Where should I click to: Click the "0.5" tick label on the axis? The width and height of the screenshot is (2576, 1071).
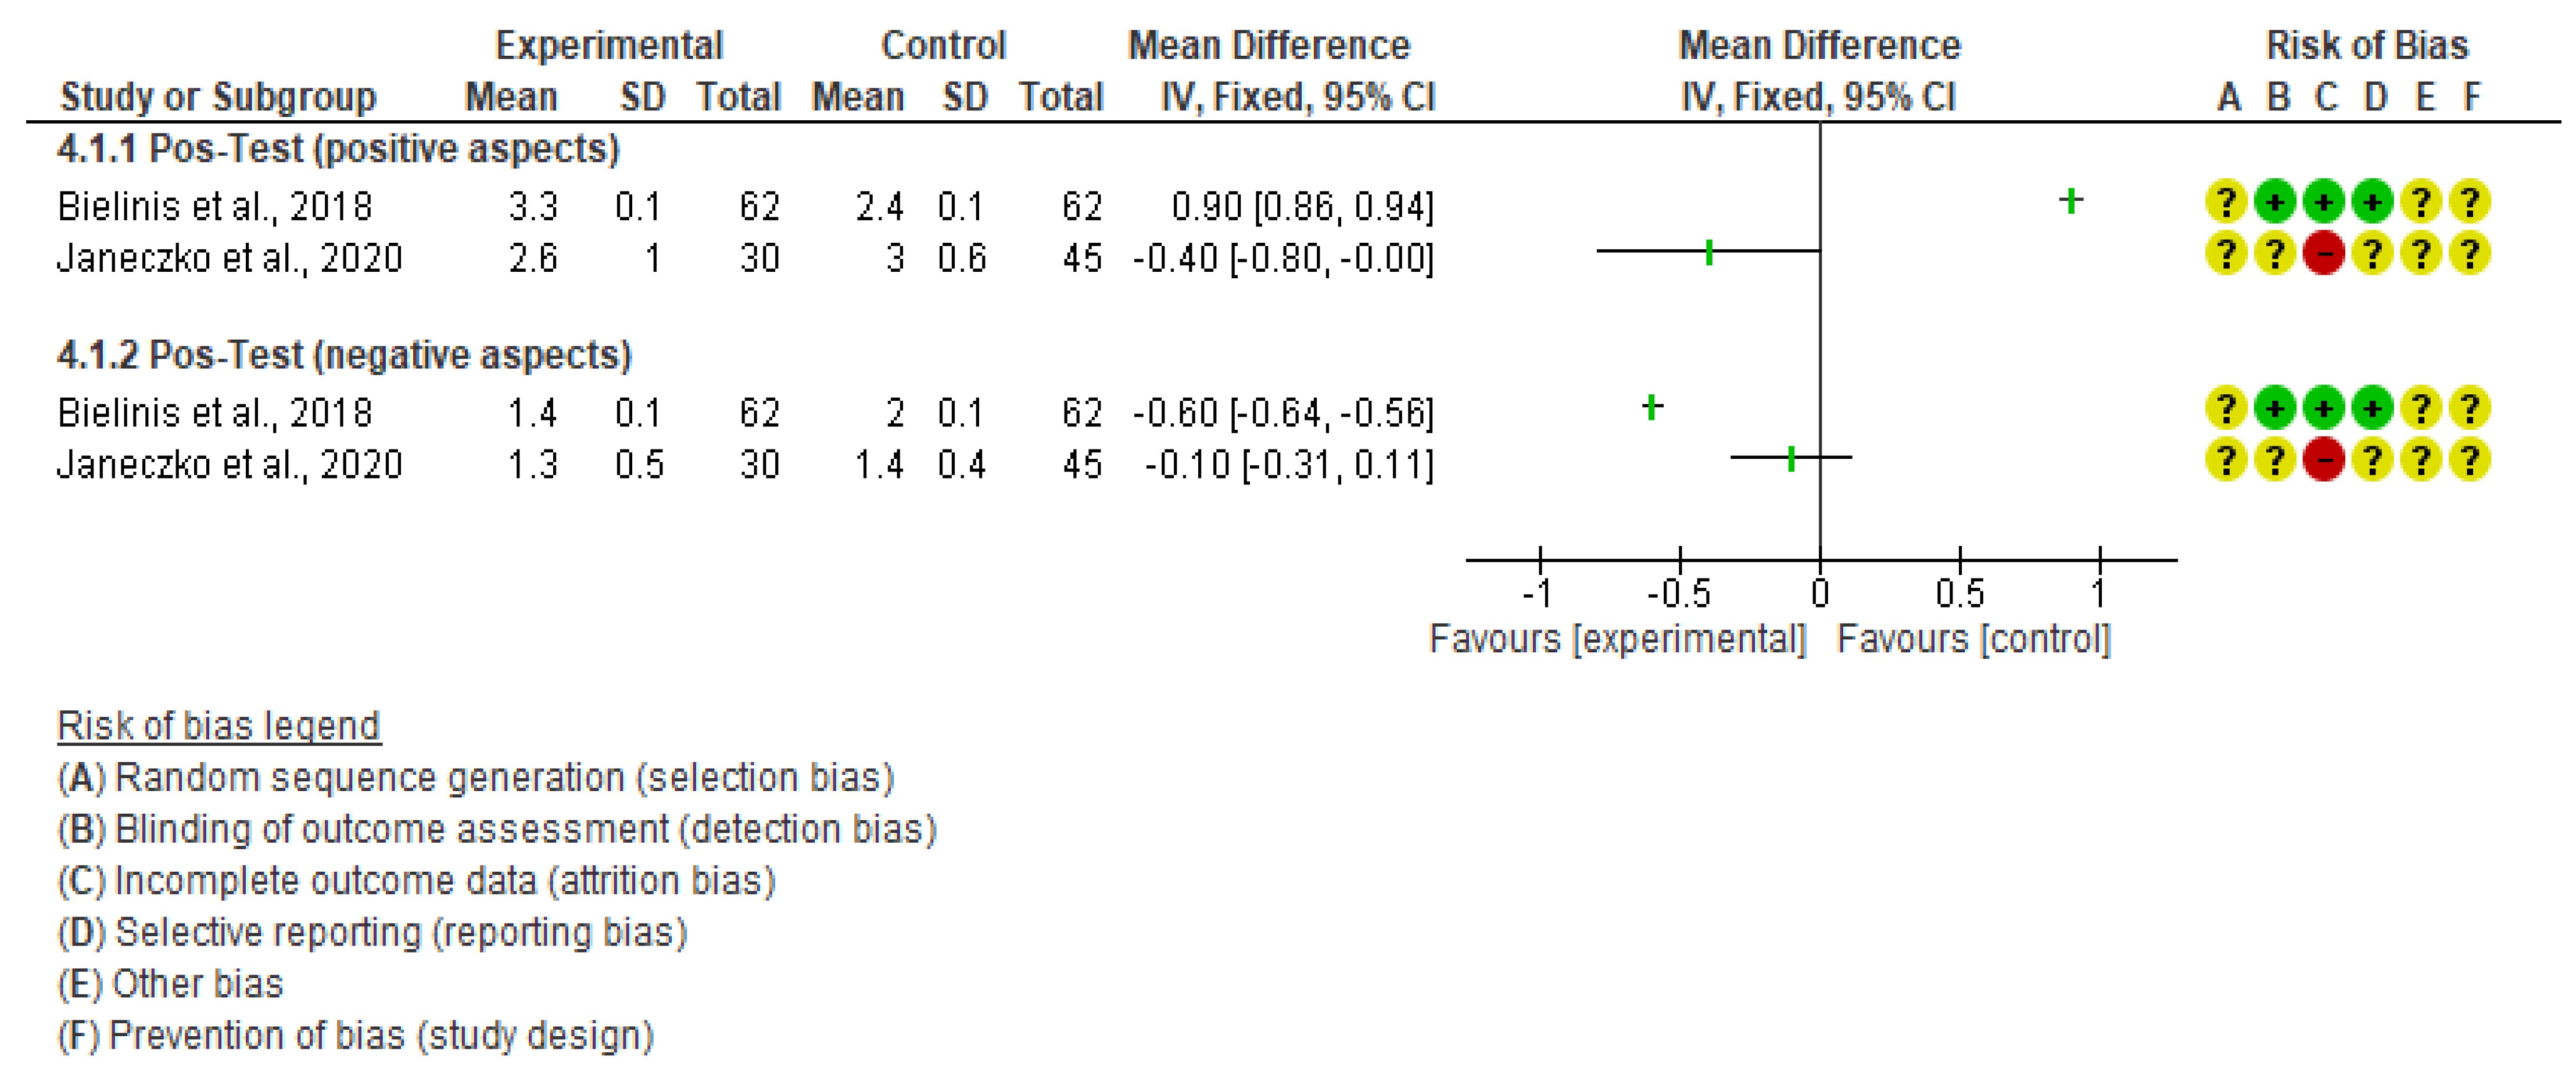point(1959,594)
